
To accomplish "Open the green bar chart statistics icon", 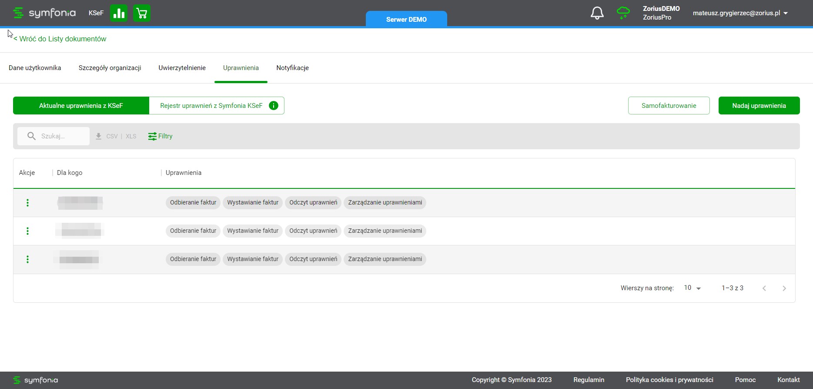I will (119, 13).
